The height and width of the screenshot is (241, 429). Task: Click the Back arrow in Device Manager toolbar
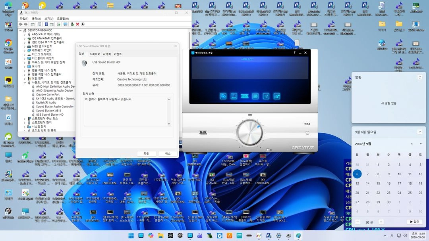21,24
